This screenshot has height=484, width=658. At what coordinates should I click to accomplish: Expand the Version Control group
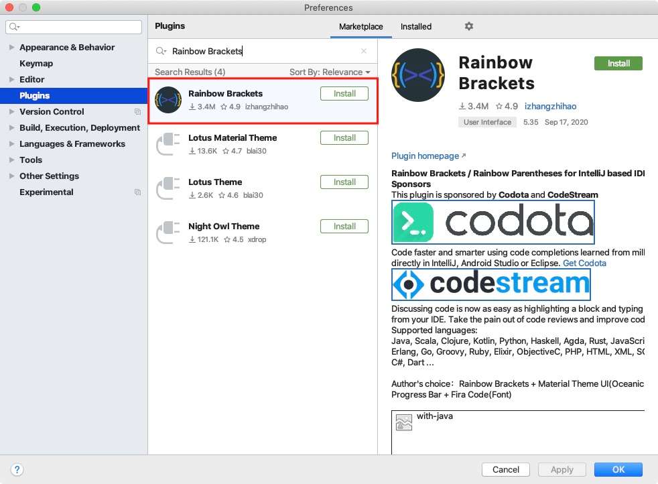pyautogui.click(x=12, y=112)
